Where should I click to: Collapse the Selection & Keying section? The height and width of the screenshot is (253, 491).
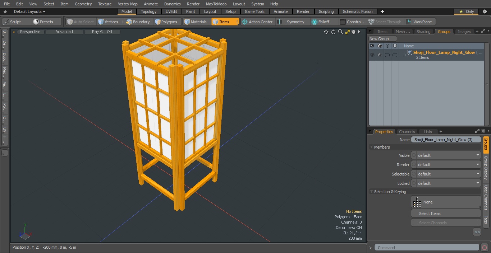[371, 192]
